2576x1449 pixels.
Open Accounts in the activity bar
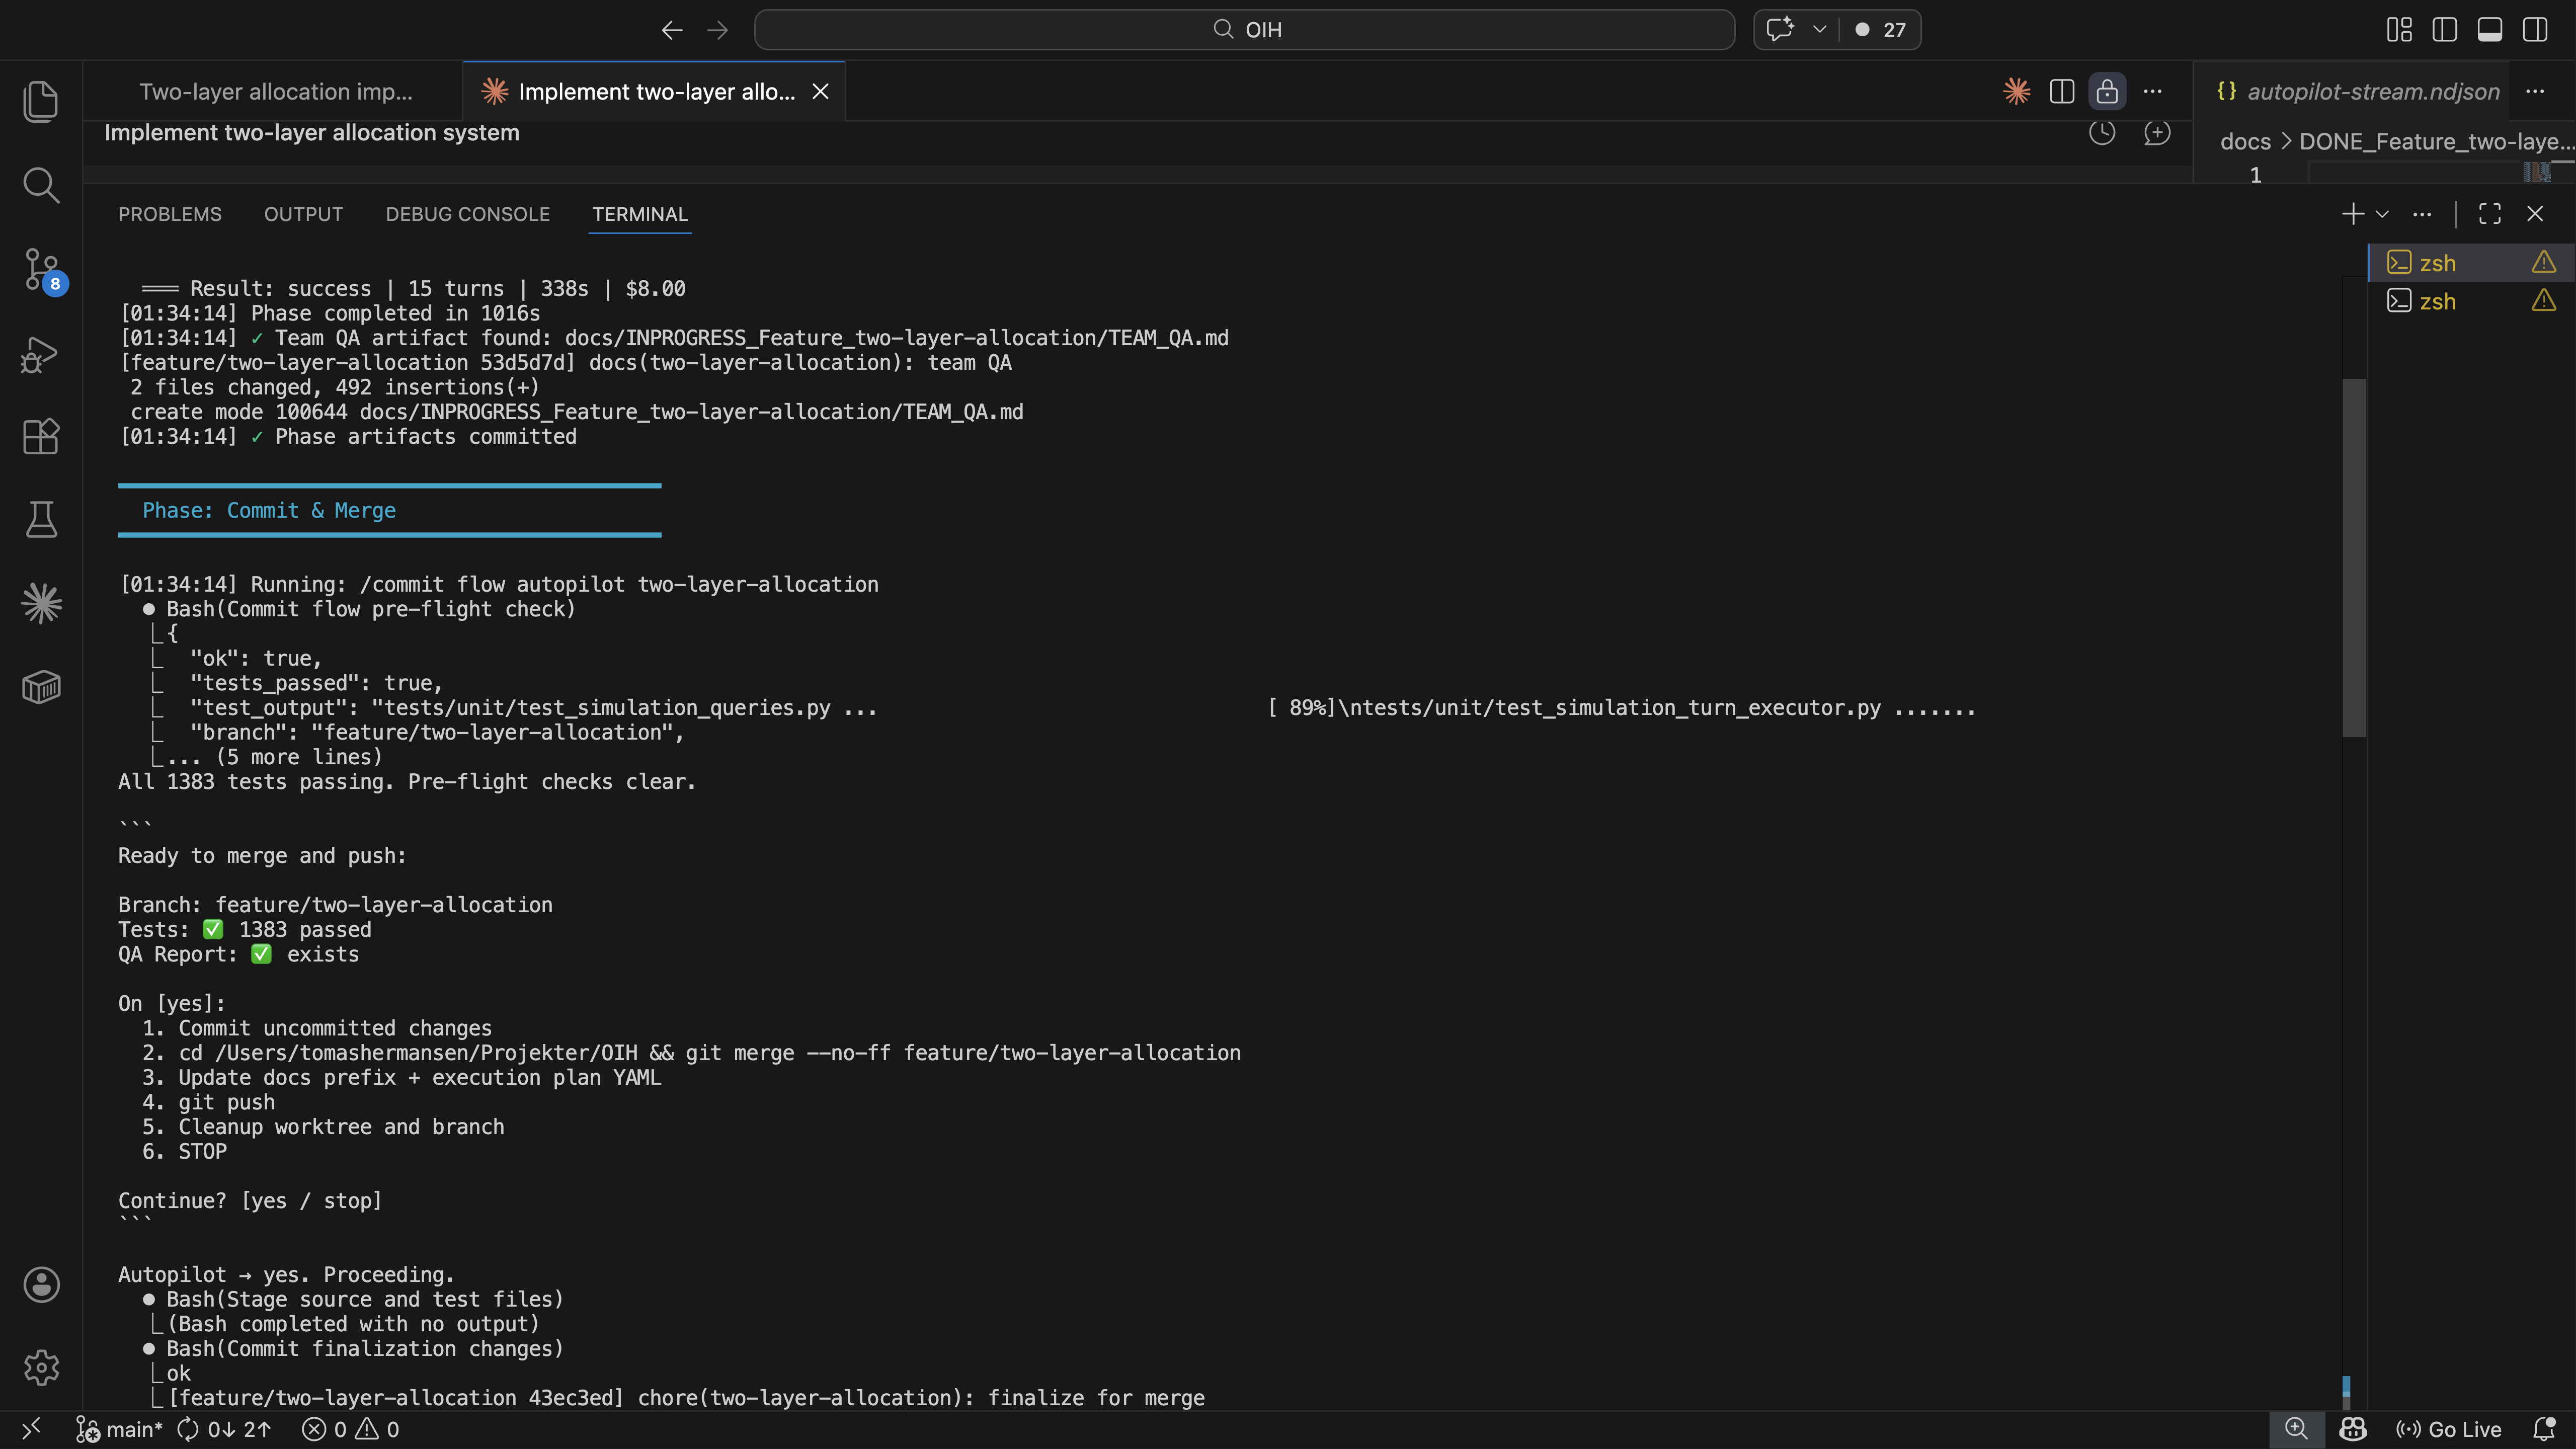(x=41, y=1284)
